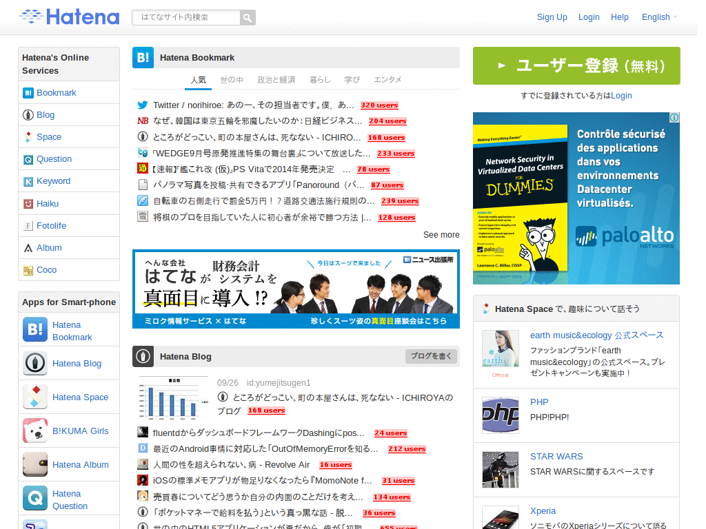Click the Star Wars Darth Vader thumbnail

(x=501, y=470)
